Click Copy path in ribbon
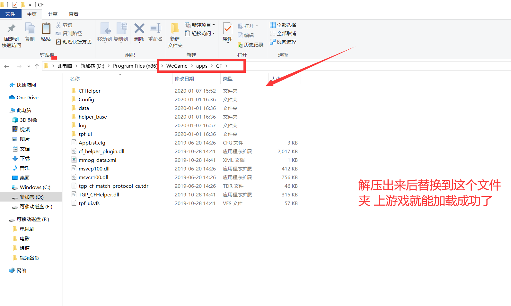 (69, 33)
